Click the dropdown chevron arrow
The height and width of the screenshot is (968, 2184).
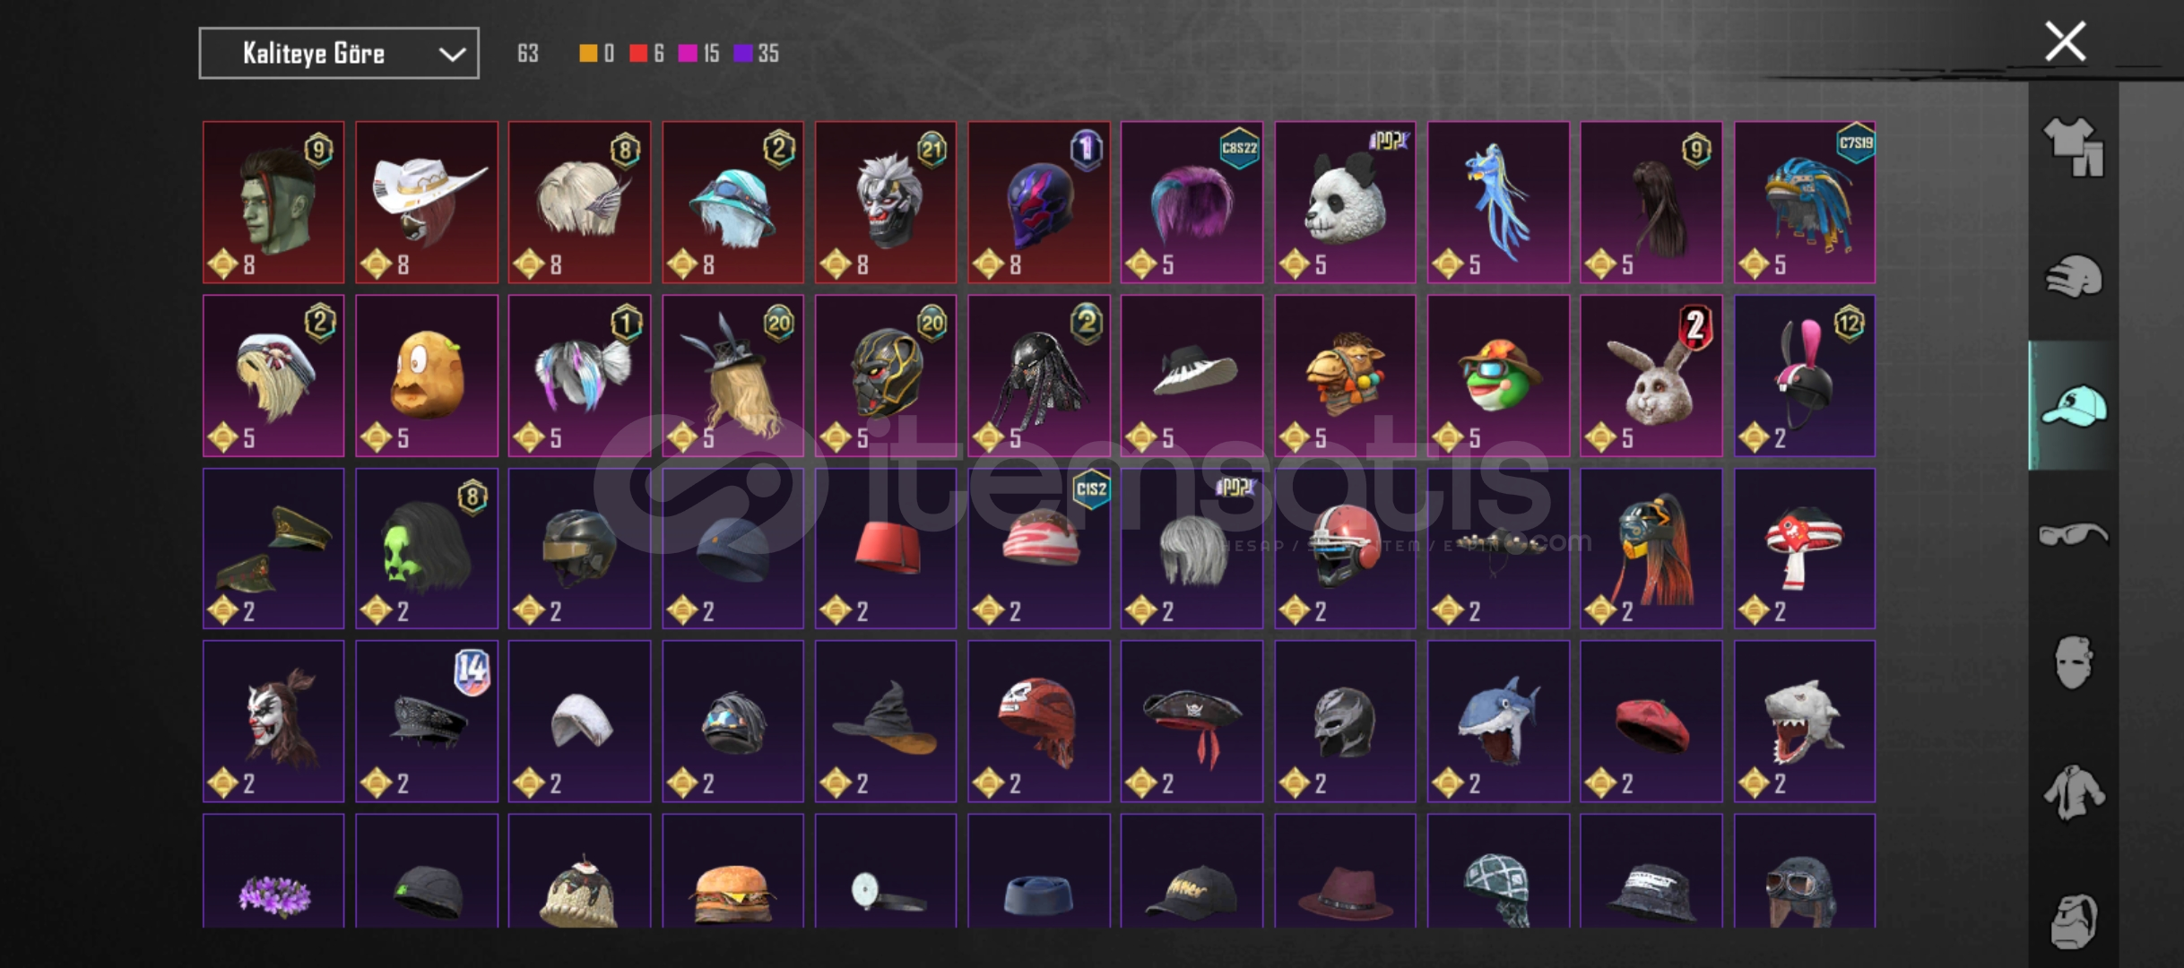coord(452,55)
